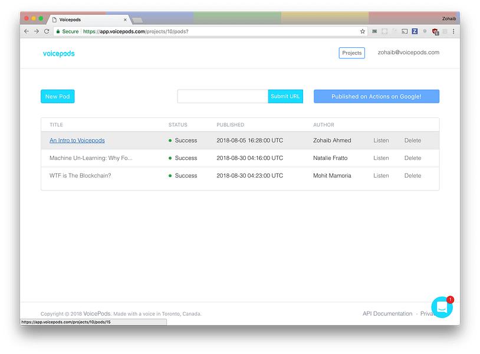The width and height of the screenshot is (480, 354).
Task: Open WTF is The Blockchain pod
Action: (80, 175)
